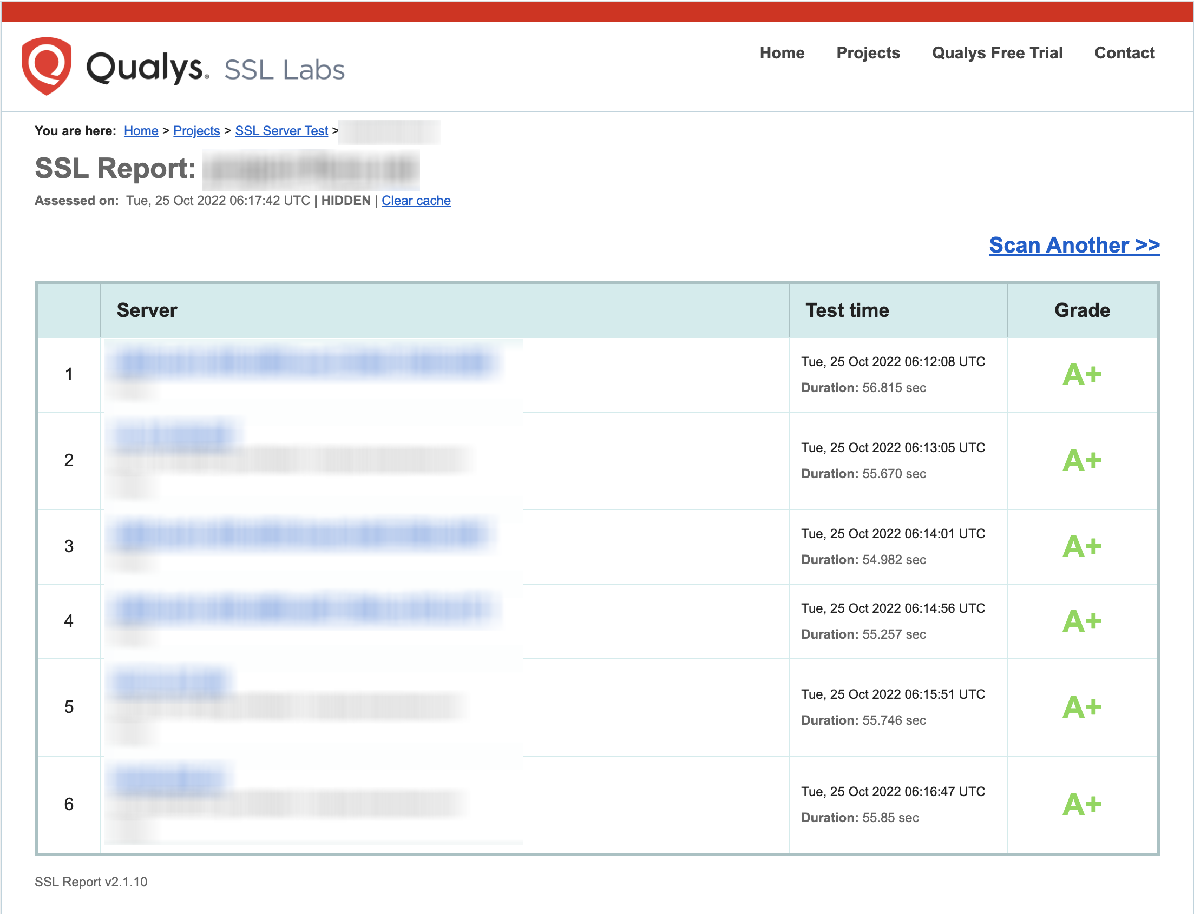Viewport: 1194px width, 914px height.
Task: Follow the Projects breadcrumb link
Action: coord(196,131)
